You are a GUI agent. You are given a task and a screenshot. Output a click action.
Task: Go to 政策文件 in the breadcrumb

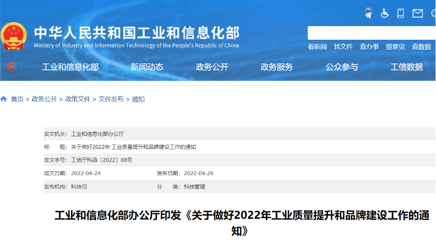(x=78, y=99)
